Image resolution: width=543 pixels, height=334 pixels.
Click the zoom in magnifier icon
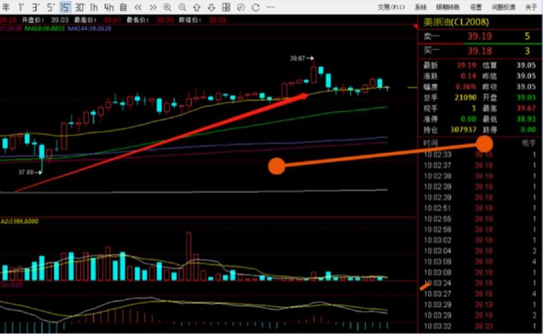coord(167,7)
